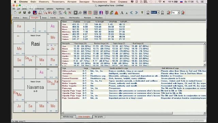Open the Edit menu
This screenshot has width=218, height=123.
point(18,9)
